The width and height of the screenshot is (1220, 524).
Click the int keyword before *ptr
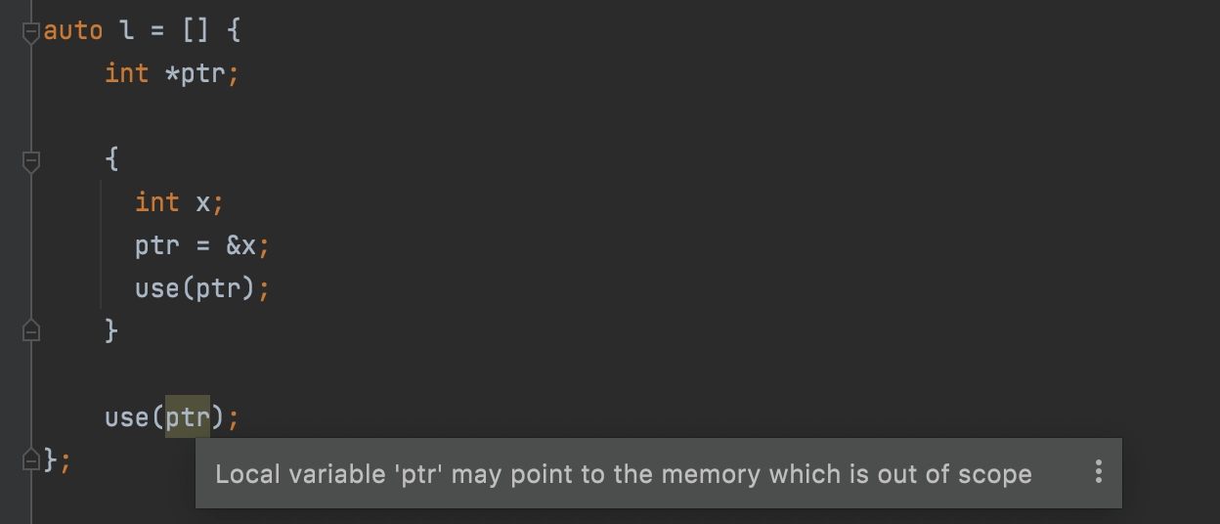point(127,73)
